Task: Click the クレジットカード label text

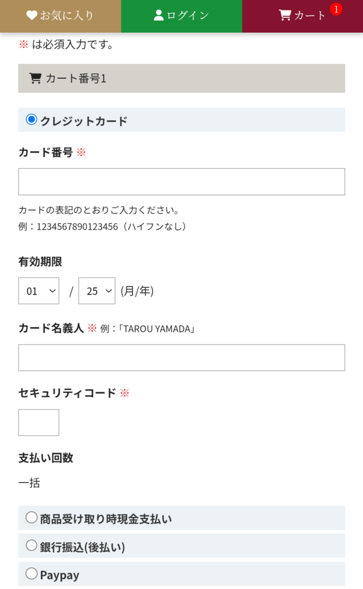Action: pos(84,121)
